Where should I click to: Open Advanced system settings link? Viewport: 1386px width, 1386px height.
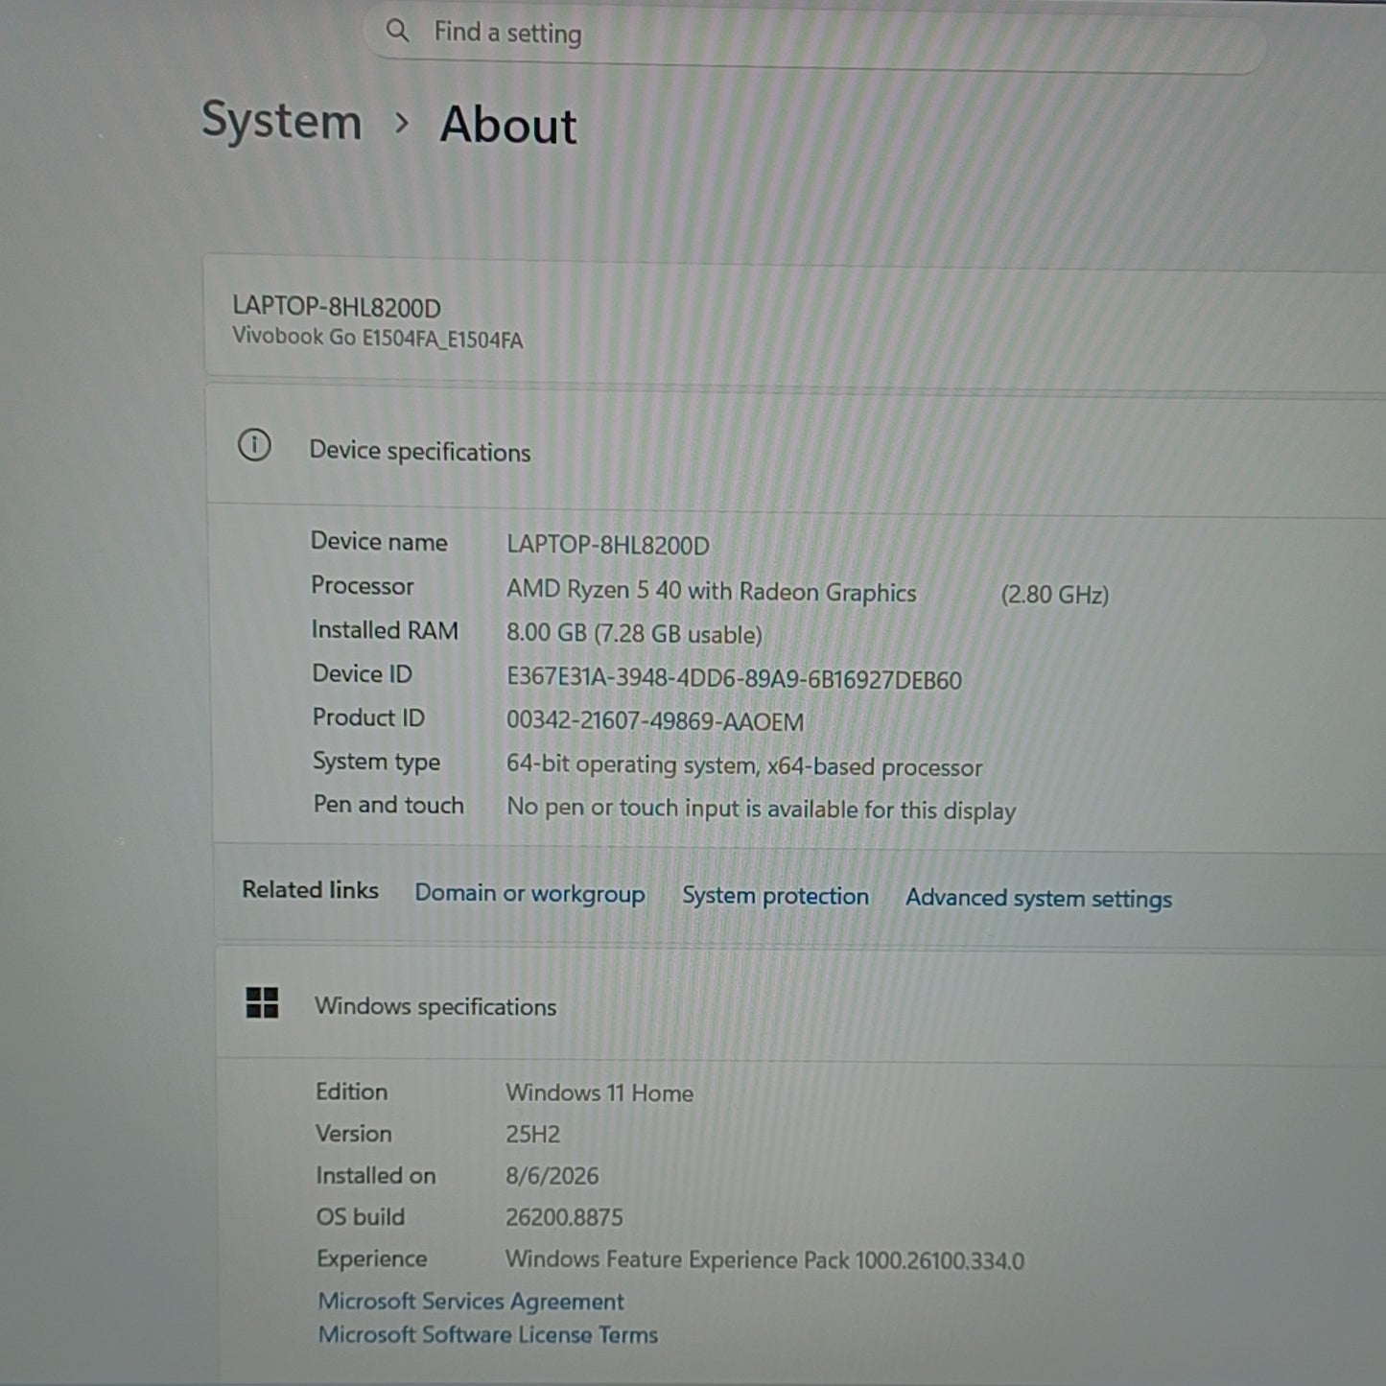coord(1039,899)
